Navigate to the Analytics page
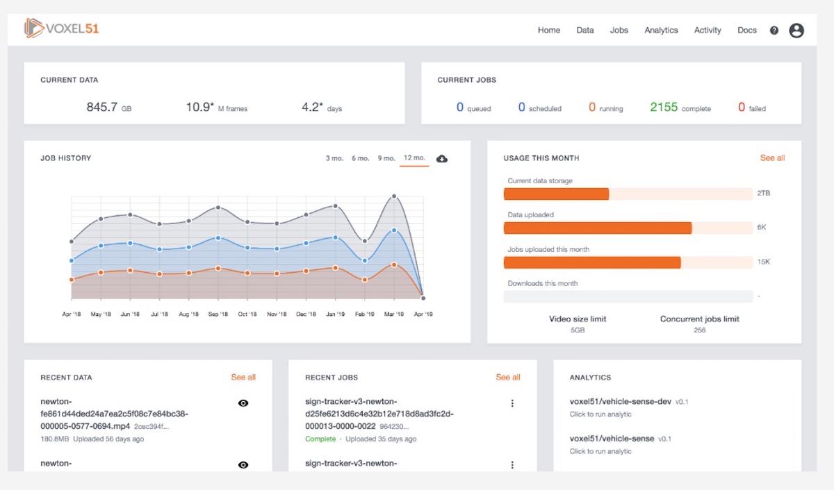The image size is (834, 490). (661, 30)
